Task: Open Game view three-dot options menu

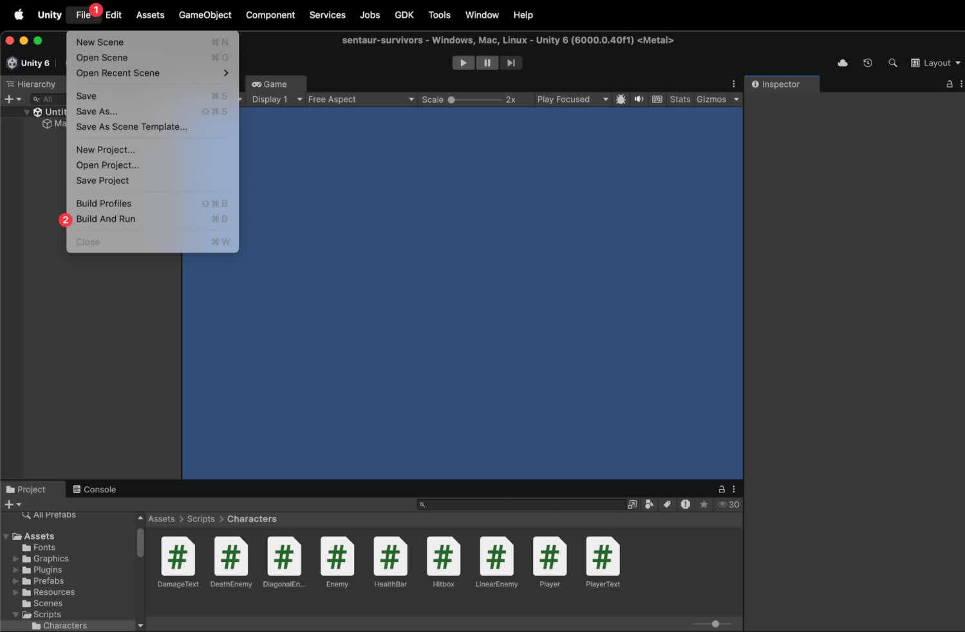Action: point(733,84)
